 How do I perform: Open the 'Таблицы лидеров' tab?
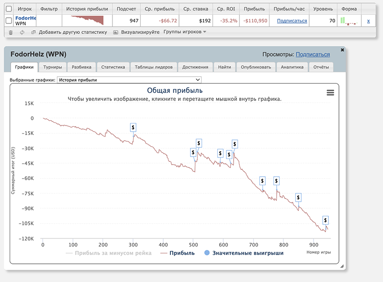click(x=154, y=67)
